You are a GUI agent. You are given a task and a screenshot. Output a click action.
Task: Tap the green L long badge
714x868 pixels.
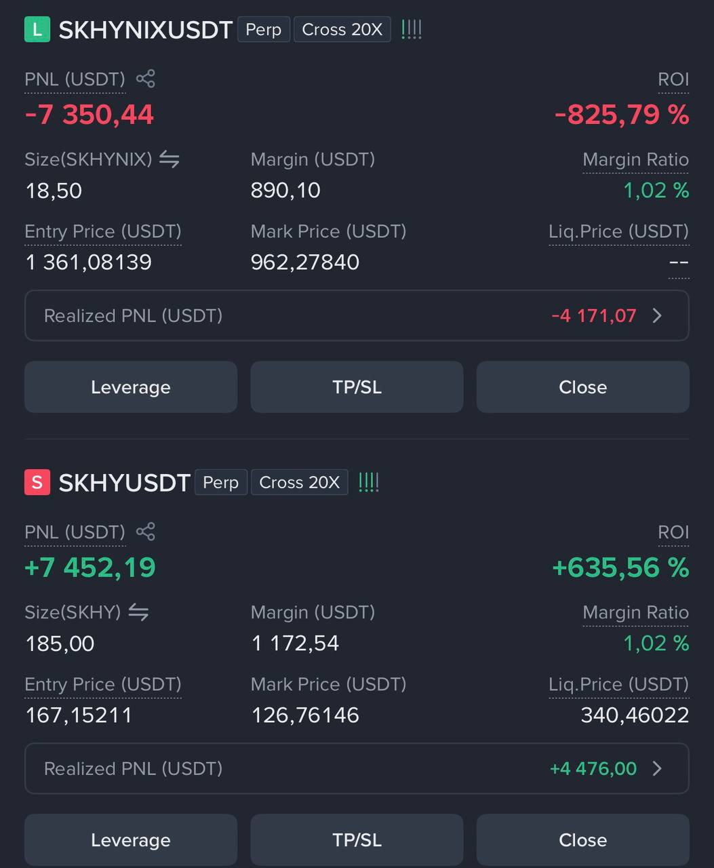tap(37, 29)
